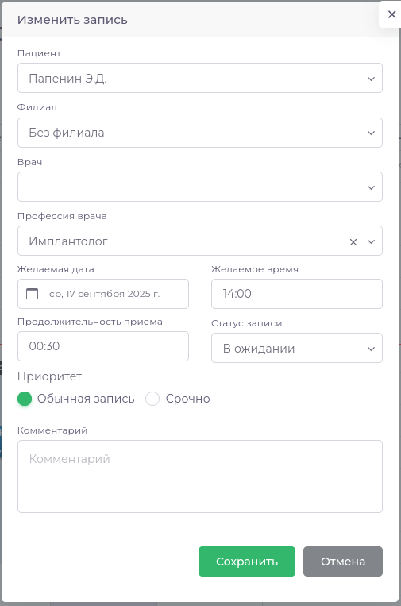
Task: Click the gray Отмена button
Action: (x=343, y=562)
